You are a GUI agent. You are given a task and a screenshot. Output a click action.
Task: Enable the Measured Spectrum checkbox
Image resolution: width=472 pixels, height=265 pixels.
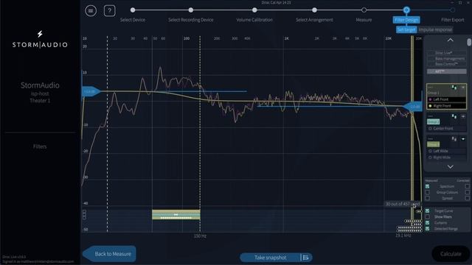tap(428, 186)
